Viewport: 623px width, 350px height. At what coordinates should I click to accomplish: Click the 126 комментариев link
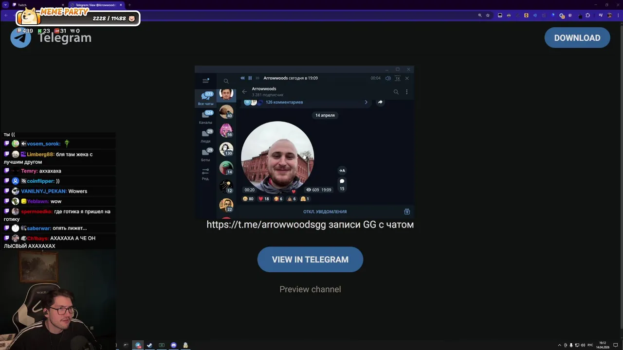click(284, 102)
